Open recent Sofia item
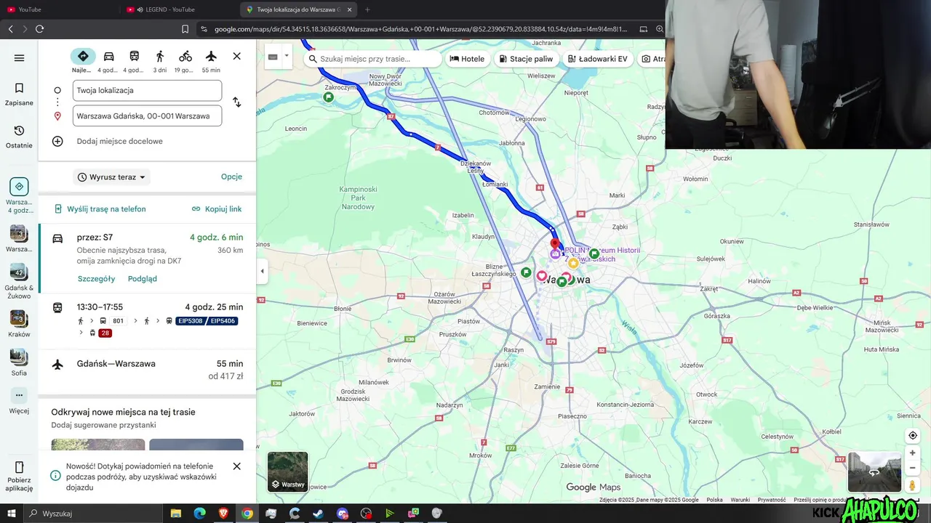This screenshot has width=931, height=523. 19,362
